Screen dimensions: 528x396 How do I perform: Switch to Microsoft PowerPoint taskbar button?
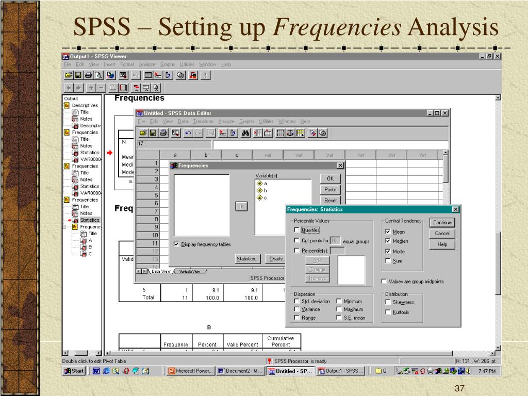[191, 371]
